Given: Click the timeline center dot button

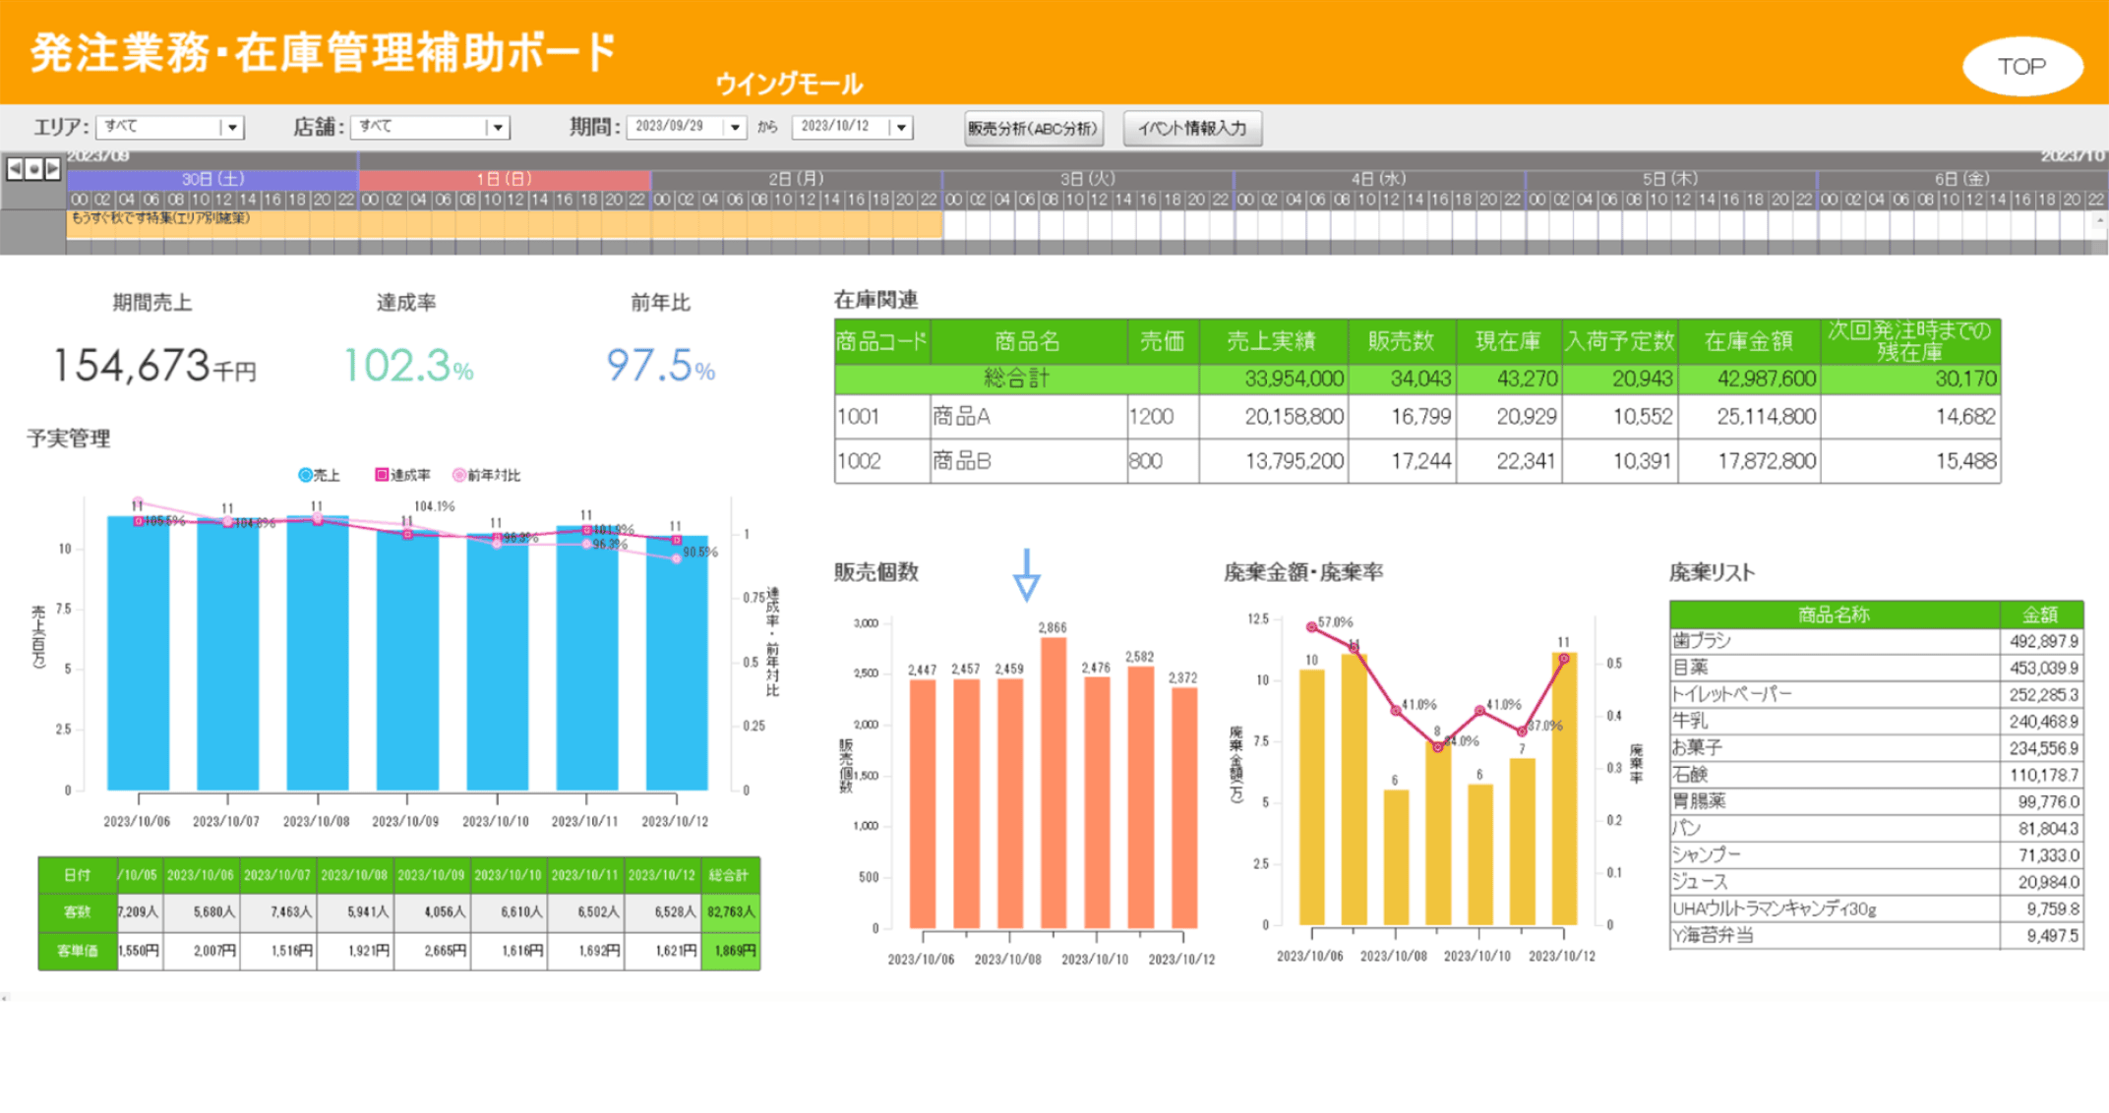Looking at the screenshot, I should coord(33,169).
